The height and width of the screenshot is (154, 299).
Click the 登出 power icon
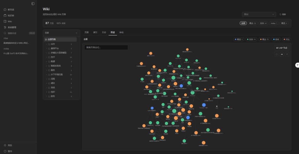5,151
